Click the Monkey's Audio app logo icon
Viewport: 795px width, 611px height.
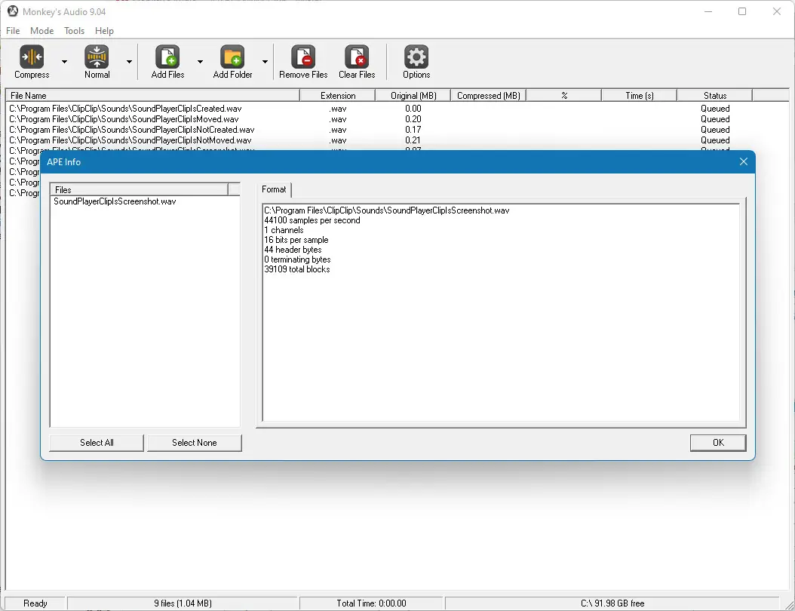tap(13, 11)
